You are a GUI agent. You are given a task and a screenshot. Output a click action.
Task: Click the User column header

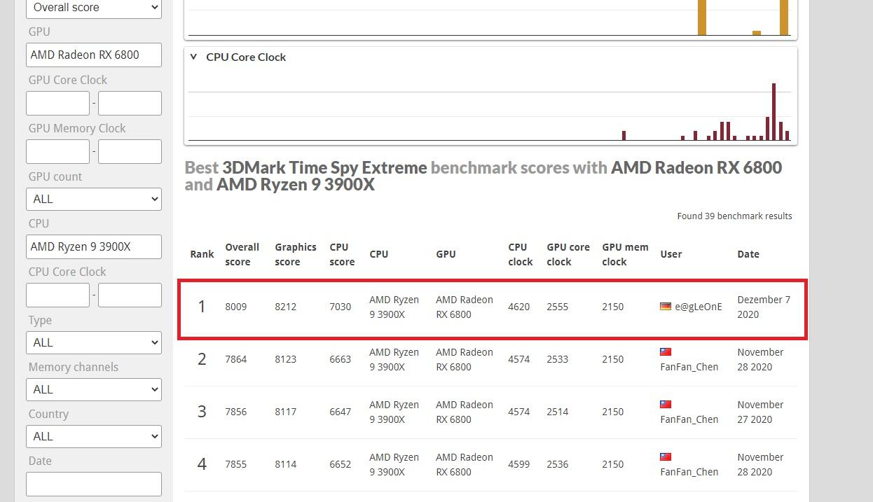point(671,254)
